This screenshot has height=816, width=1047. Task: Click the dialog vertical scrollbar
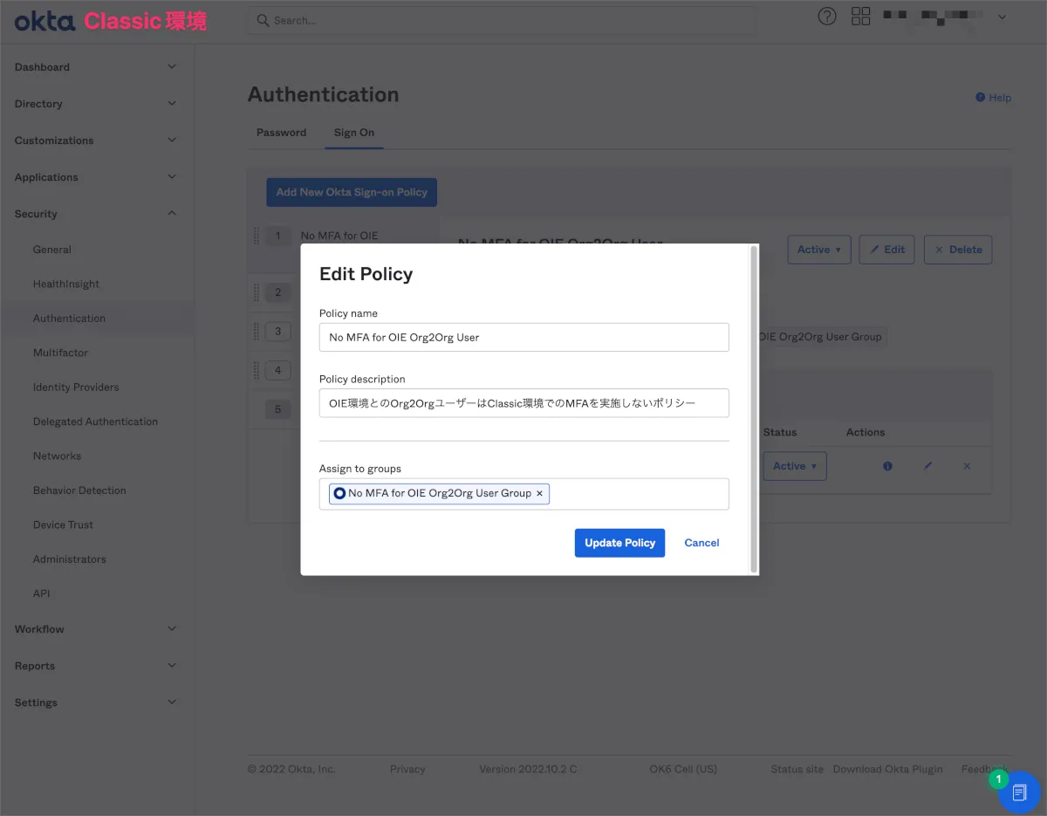click(x=754, y=408)
